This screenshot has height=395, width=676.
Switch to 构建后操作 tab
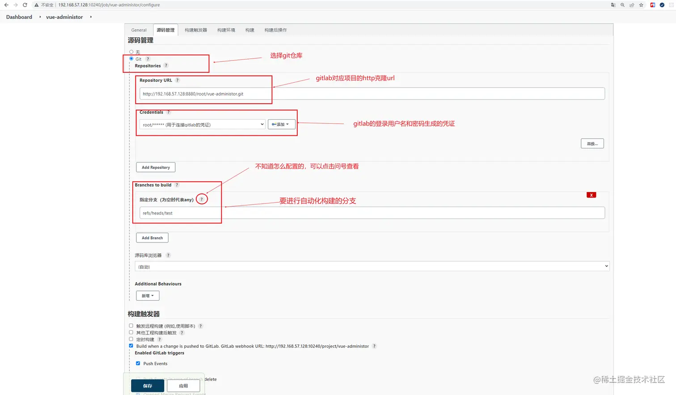click(275, 30)
